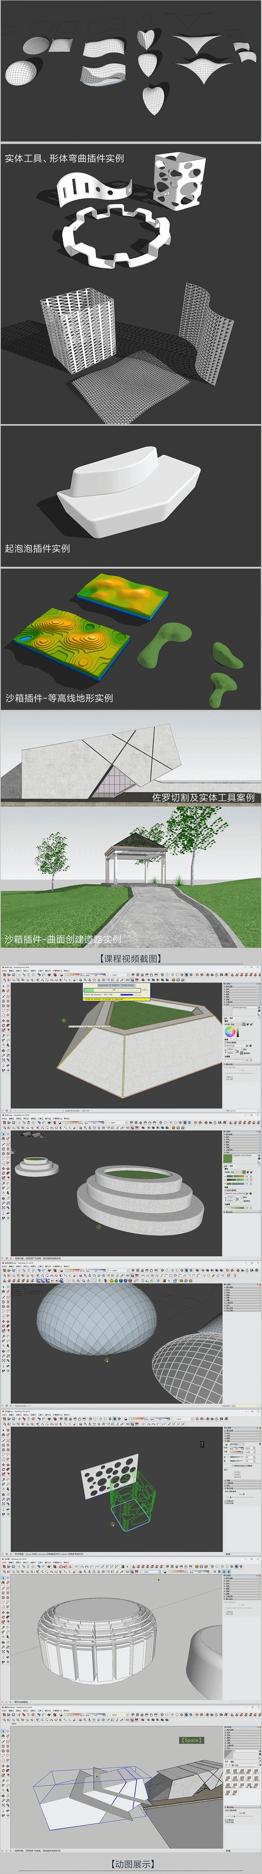Open the angular concrete building image

[x=131, y=757]
